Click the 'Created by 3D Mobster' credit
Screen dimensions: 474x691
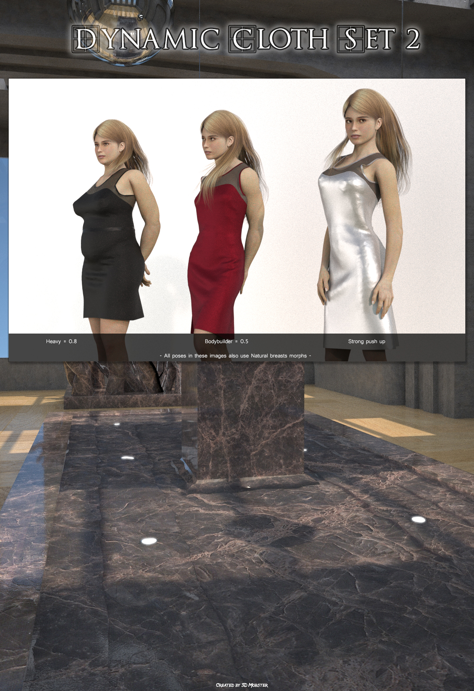(242, 685)
